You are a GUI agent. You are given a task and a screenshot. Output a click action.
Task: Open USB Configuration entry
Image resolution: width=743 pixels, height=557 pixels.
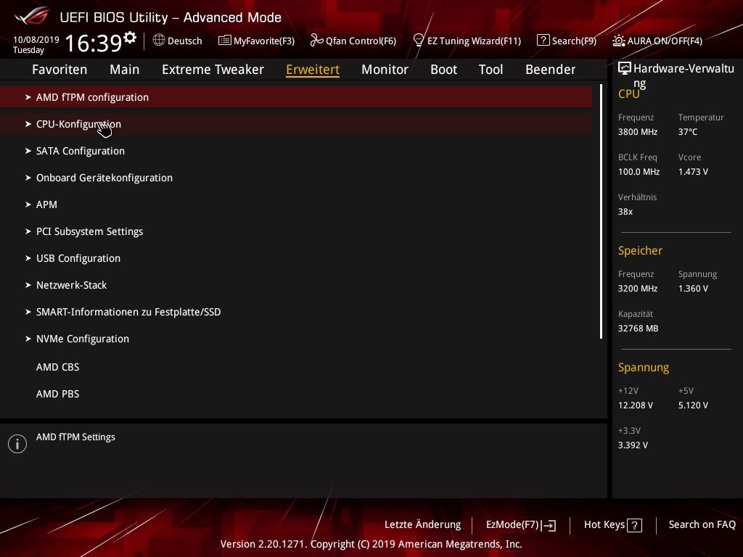click(x=296, y=258)
